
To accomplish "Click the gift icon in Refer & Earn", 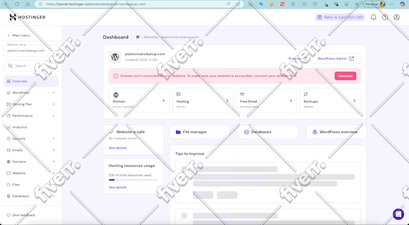I will pyautogui.click(x=319, y=17).
